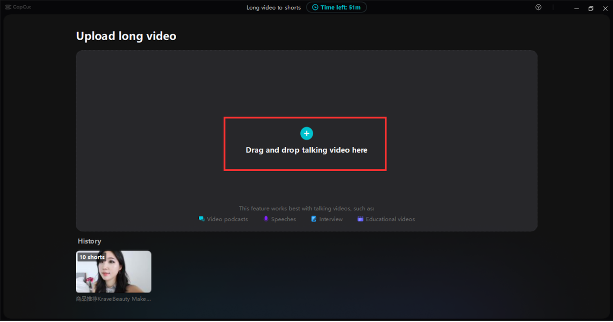Click the Speeches microphone icon
613x322 pixels.
266,219
